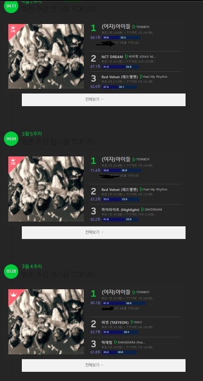The width and height of the screenshot is (203, 381).
Task: Open 하이라이트 (Highlight) artist link
Action: coord(120,210)
